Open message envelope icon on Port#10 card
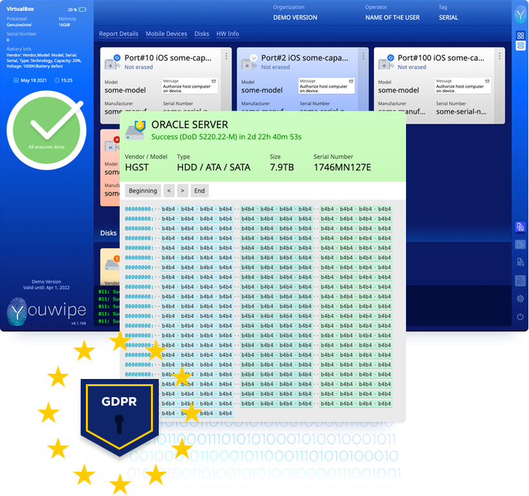The height and width of the screenshot is (496, 529). [213, 81]
